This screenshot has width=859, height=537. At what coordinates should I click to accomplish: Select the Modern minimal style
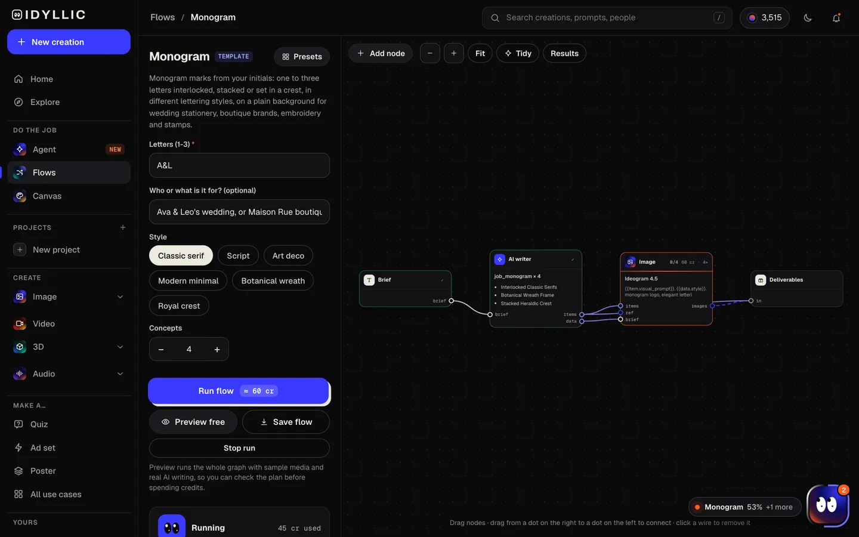[x=188, y=280]
